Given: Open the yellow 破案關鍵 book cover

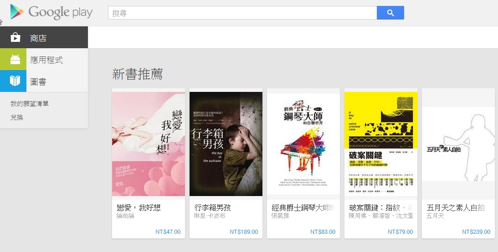Looking at the screenshot, I should pyautogui.click(x=381, y=144).
